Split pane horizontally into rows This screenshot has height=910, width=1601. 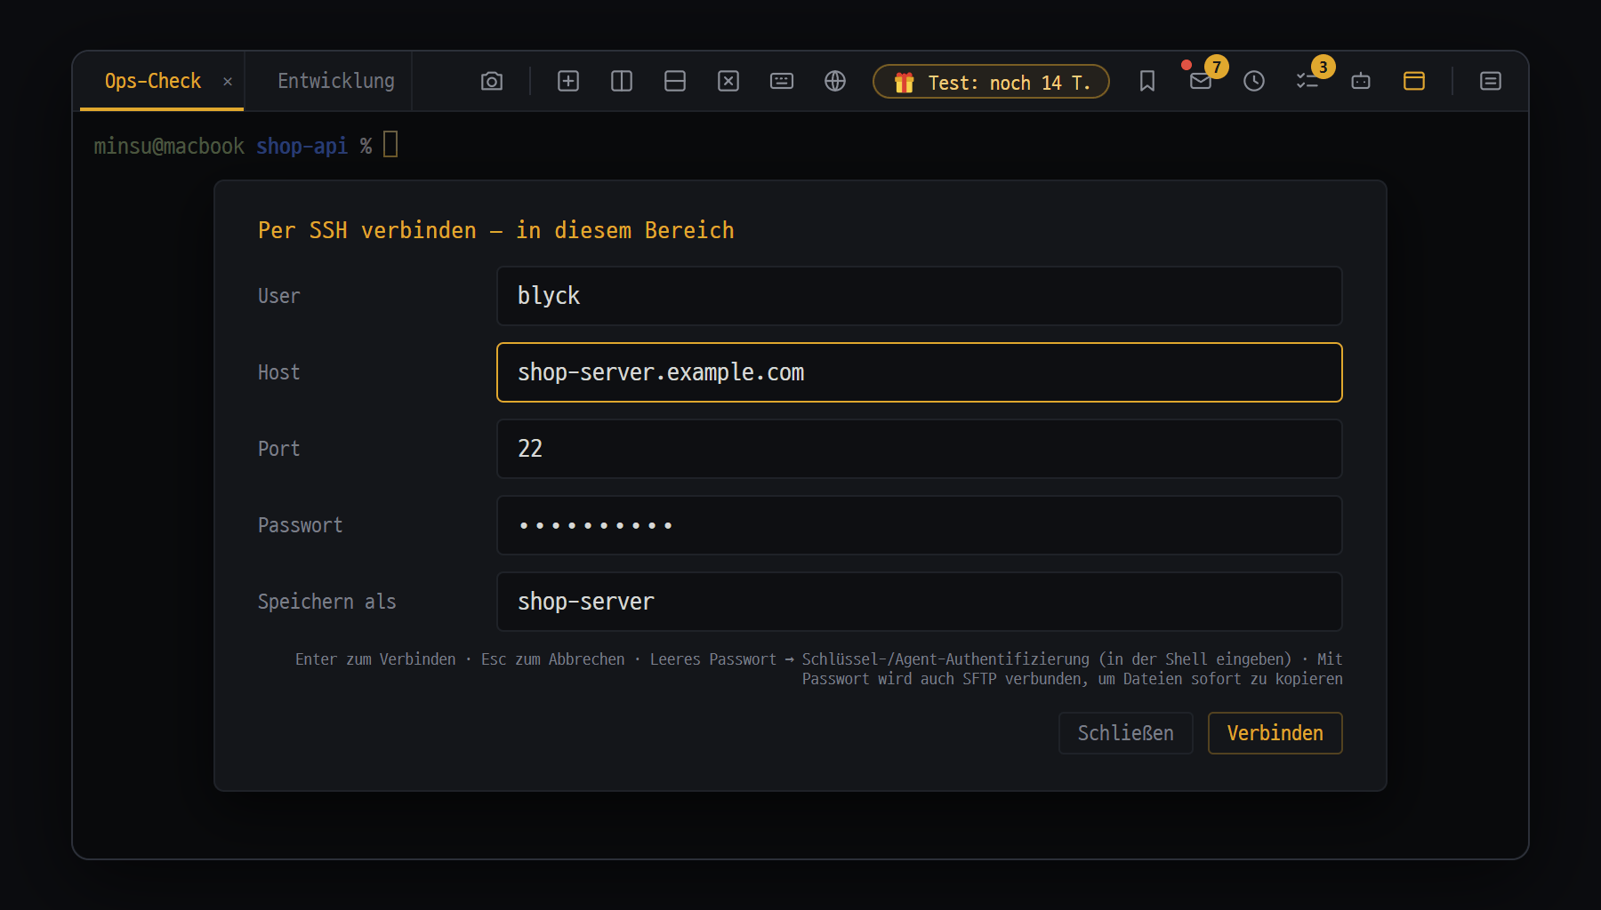pos(675,82)
